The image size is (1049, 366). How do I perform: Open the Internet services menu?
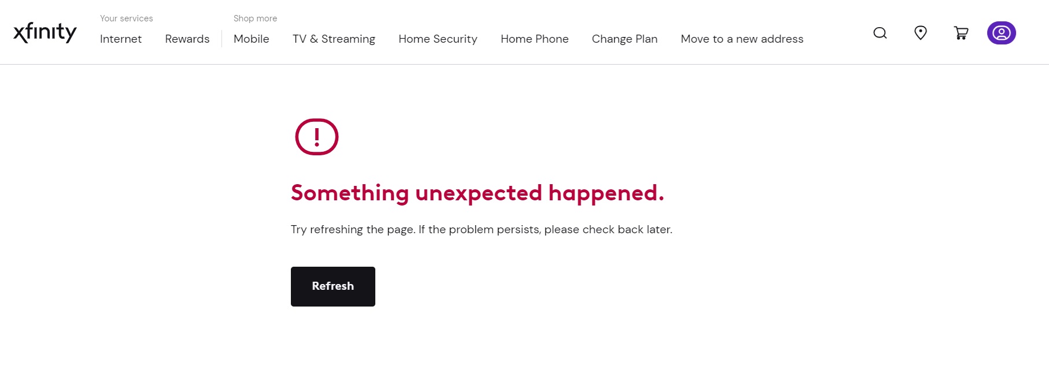121,39
